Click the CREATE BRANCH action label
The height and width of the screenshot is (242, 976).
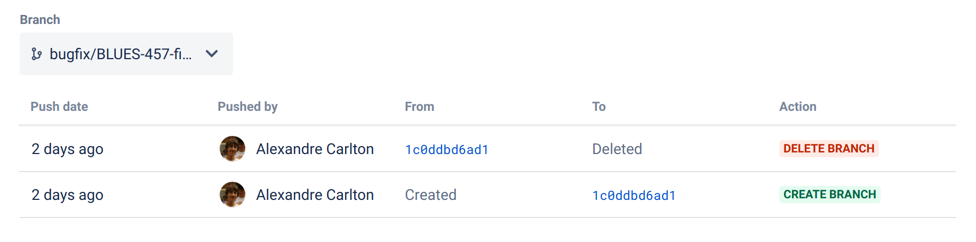pyautogui.click(x=829, y=195)
